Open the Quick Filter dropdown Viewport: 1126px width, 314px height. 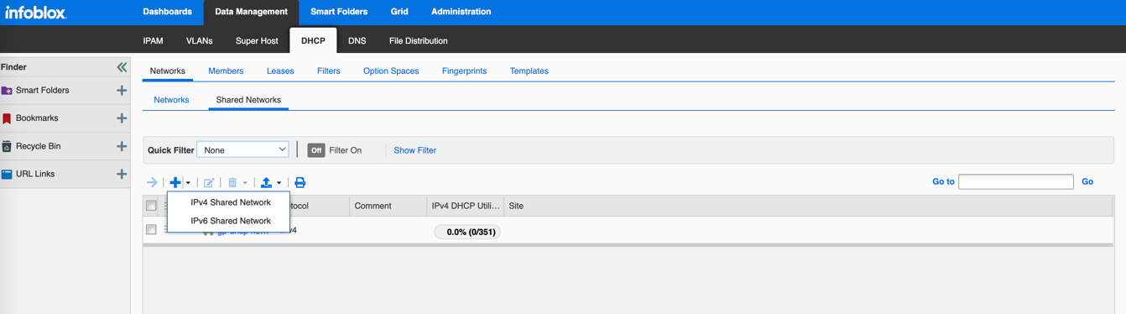242,150
